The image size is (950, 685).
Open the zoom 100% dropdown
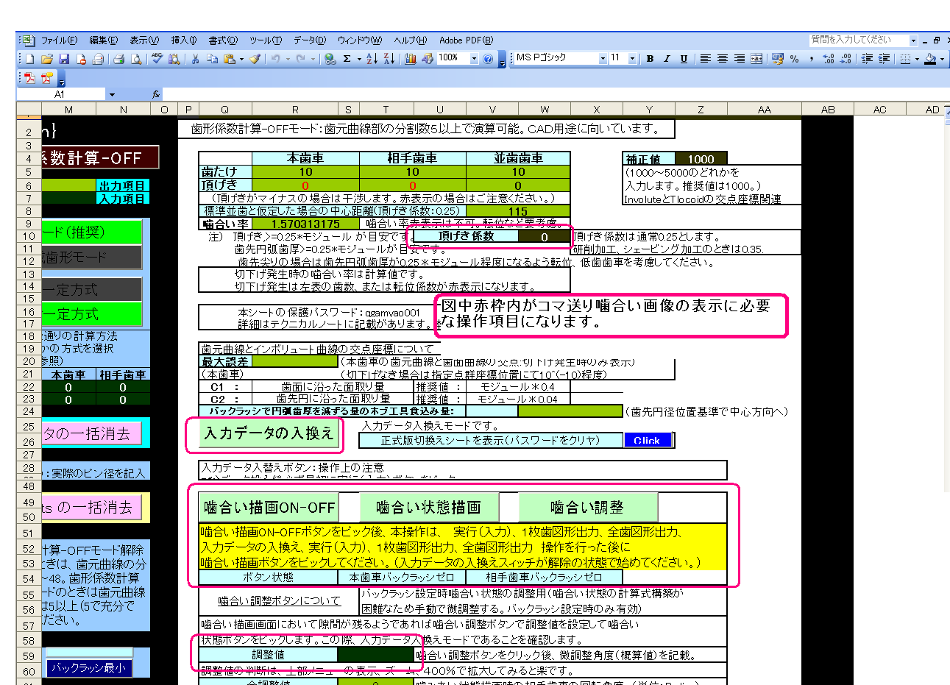tap(474, 59)
